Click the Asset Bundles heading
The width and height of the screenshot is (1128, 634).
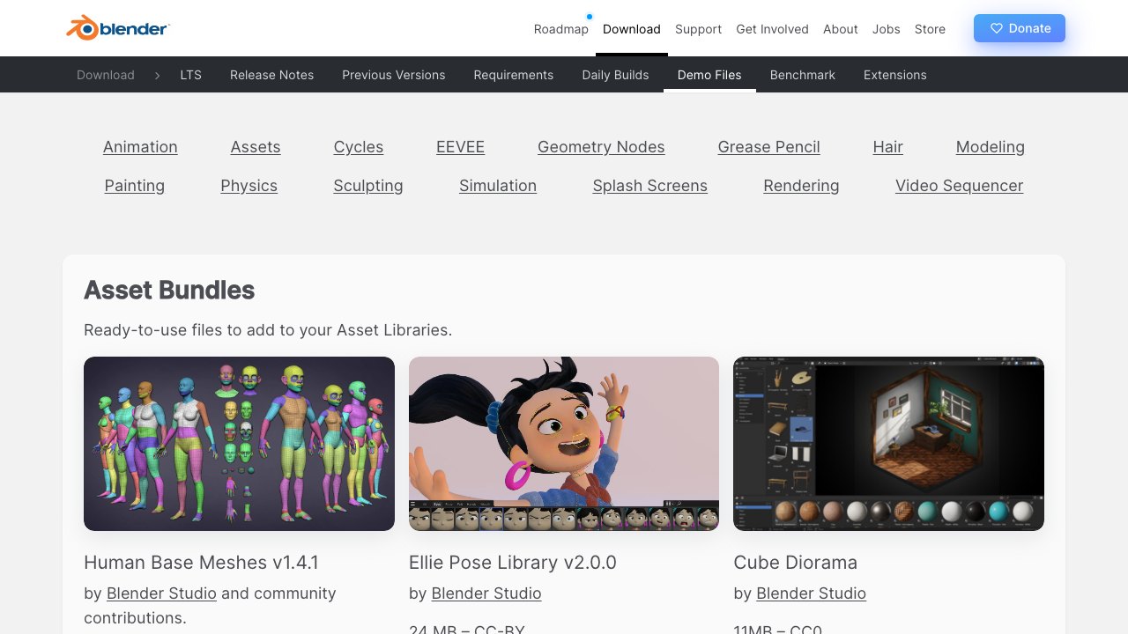[x=169, y=290]
